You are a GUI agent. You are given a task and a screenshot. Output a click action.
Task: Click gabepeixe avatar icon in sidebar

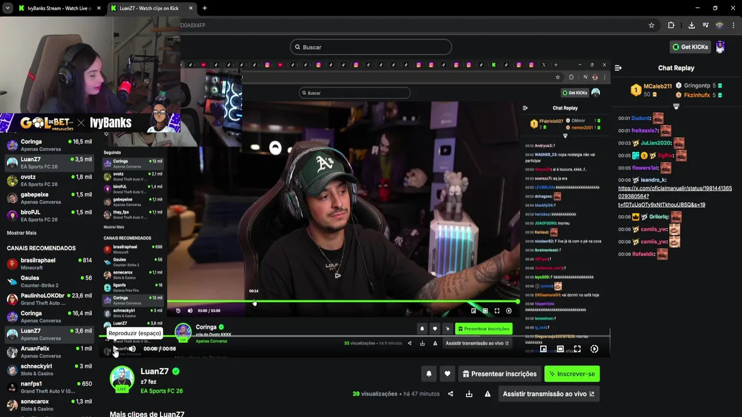point(12,198)
